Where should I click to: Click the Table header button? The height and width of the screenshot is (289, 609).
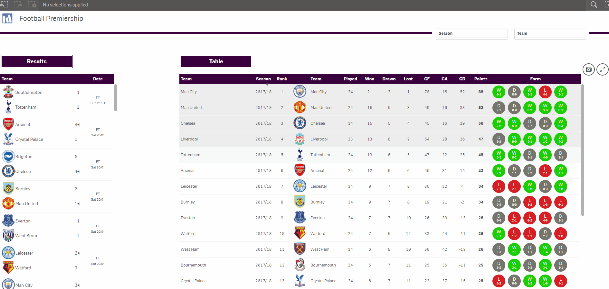[x=216, y=61]
